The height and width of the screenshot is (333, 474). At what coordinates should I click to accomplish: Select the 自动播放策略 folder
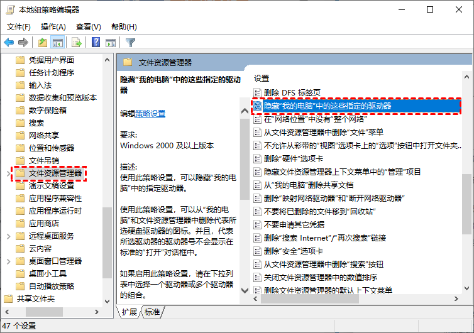[x=52, y=286]
